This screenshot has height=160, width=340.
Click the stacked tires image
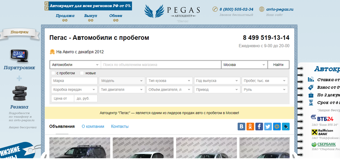point(20,93)
